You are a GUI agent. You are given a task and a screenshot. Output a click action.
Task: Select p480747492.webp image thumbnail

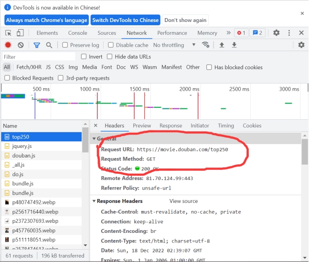click(x=7, y=202)
